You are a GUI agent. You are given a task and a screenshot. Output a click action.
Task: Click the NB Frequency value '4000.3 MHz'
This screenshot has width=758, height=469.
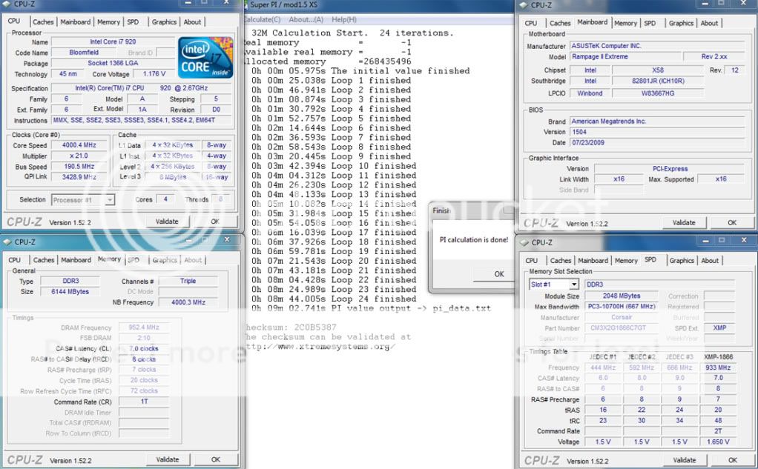point(188,302)
